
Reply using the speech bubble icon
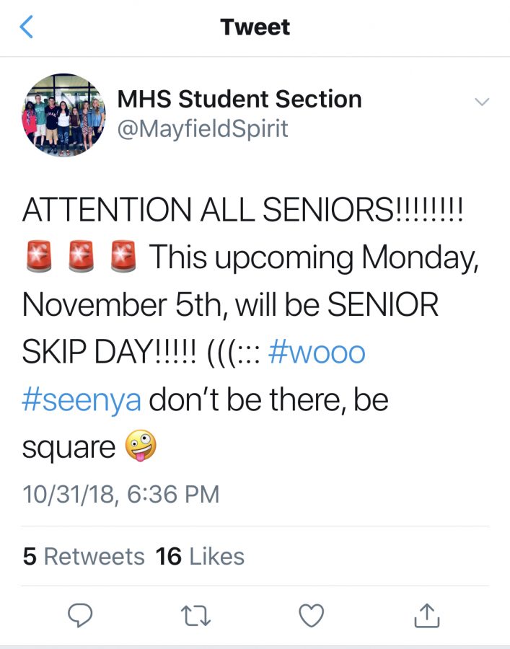[x=80, y=616]
